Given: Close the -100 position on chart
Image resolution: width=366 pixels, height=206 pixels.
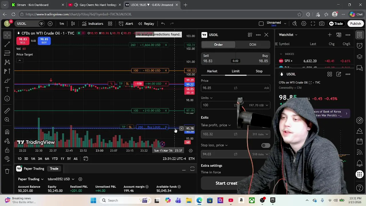Looking at the screenshot, I should click(x=166, y=84).
